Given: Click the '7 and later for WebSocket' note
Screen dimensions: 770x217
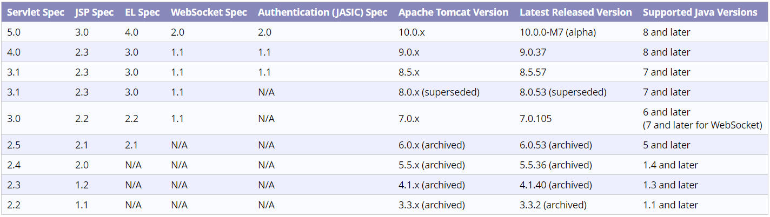Looking at the screenshot, I should coord(702,125).
